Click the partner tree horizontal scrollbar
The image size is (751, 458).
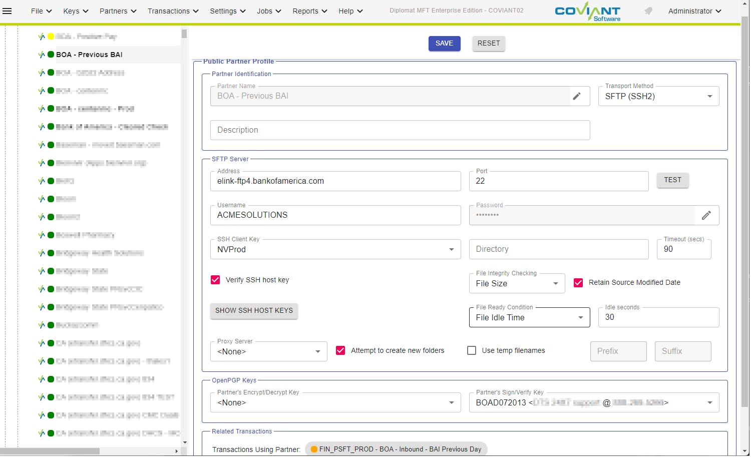tap(50, 451)
